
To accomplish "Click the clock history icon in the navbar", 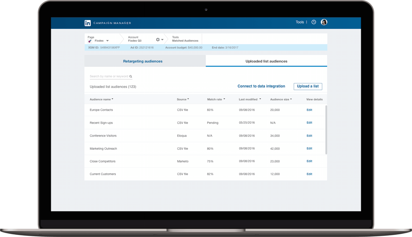I will (x=314, y=22).
